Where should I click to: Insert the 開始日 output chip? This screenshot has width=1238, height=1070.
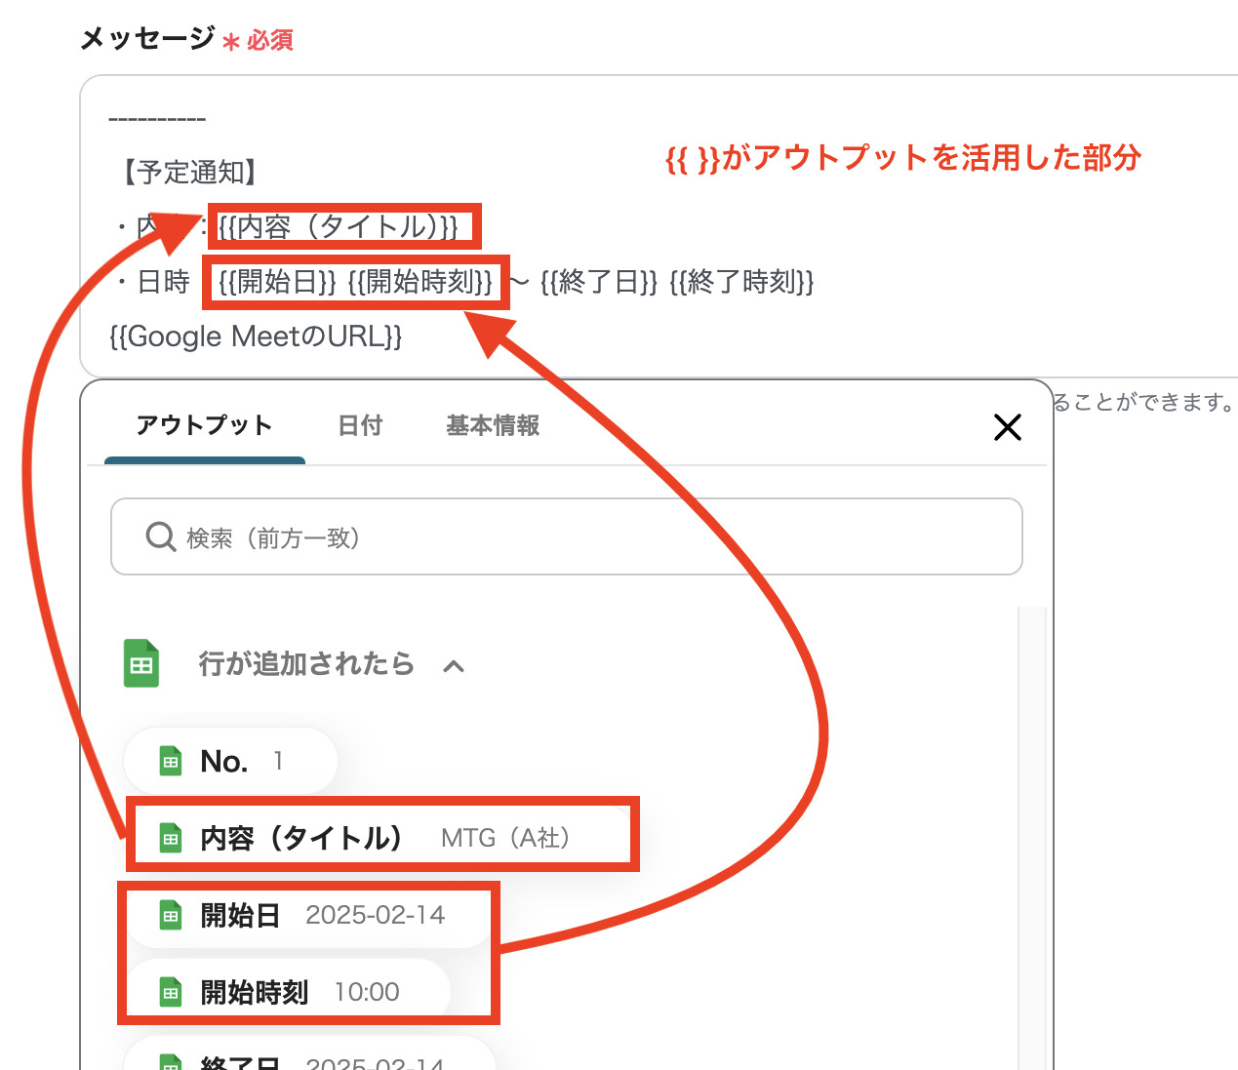(x=308, y=916)
